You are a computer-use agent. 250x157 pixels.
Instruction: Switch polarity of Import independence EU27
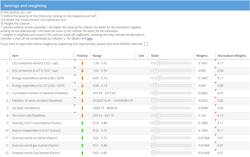[82, 130]
